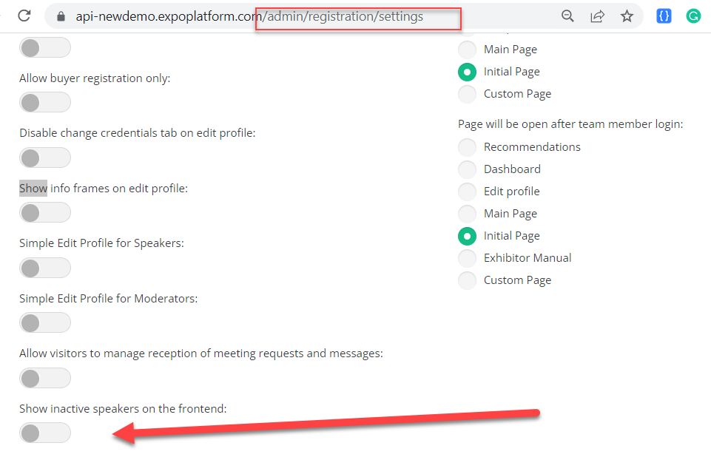This screenshot has height=460, width=711.
Task: Toggle the topmost unlabeled switch
Action: click(45, 47)
